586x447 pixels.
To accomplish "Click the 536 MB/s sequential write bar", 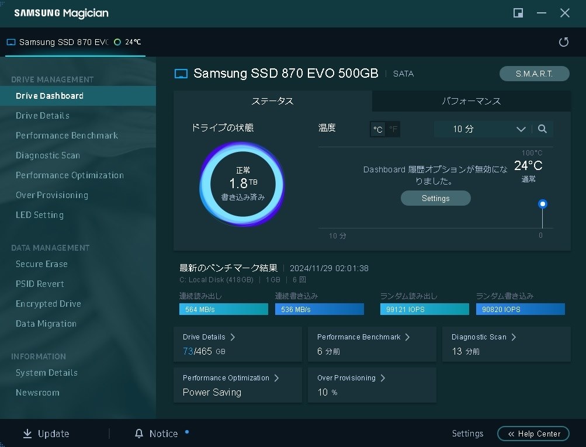I will (320, 309).
